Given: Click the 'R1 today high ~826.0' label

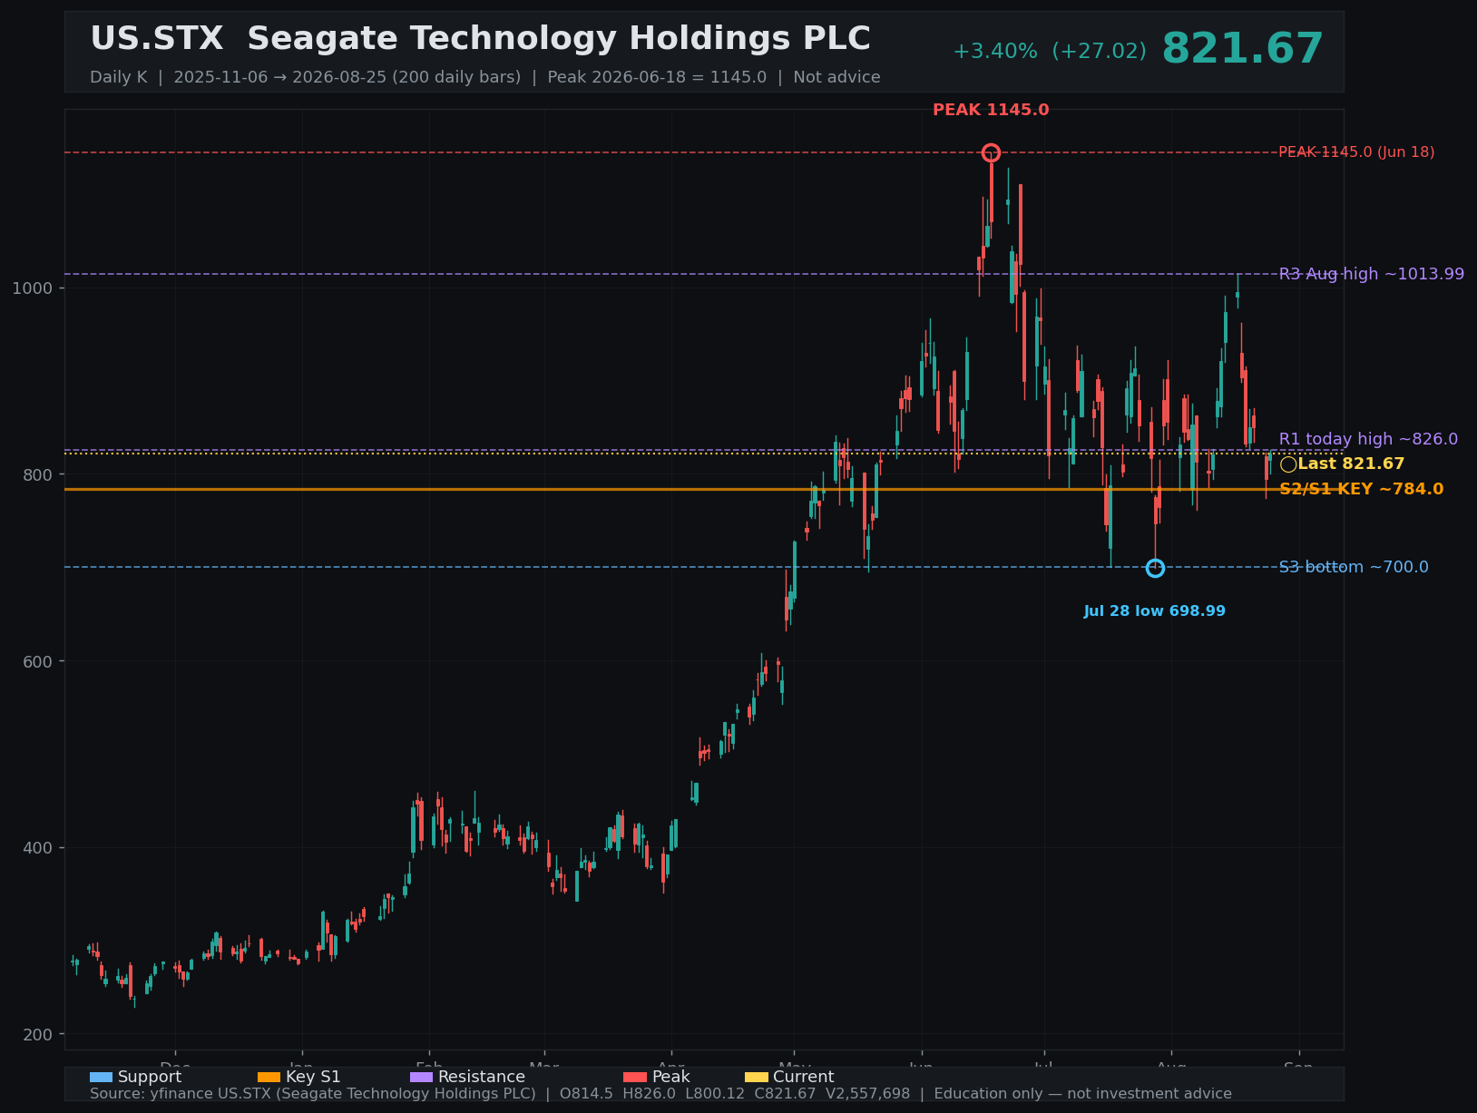Looking at the screenshot, I should pyautogui.click(x=1368, y=439).
